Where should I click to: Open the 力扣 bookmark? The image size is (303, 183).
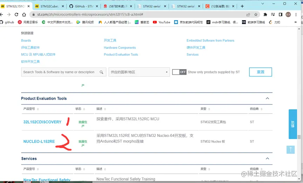274,22
